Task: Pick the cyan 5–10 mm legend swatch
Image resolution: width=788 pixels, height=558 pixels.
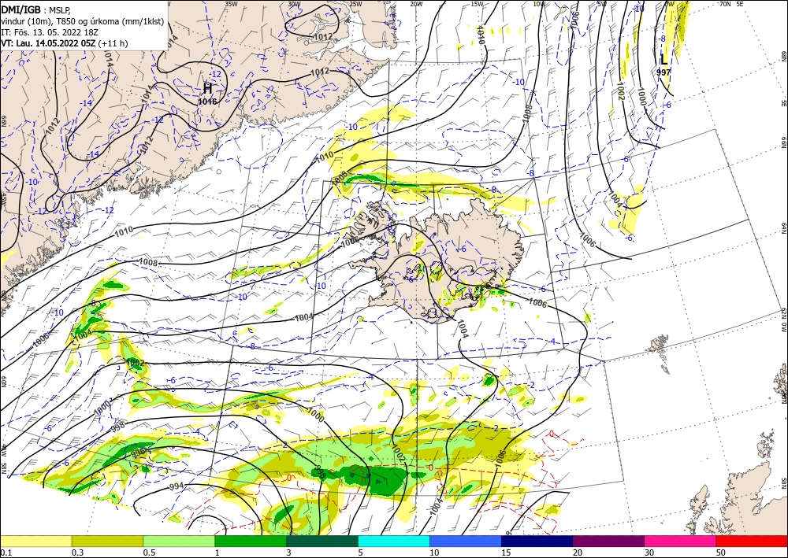Action: click(394, 541)
